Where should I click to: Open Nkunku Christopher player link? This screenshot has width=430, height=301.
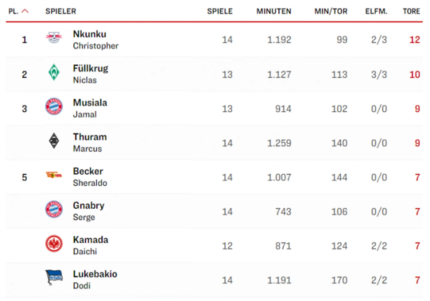pos(96,40)
